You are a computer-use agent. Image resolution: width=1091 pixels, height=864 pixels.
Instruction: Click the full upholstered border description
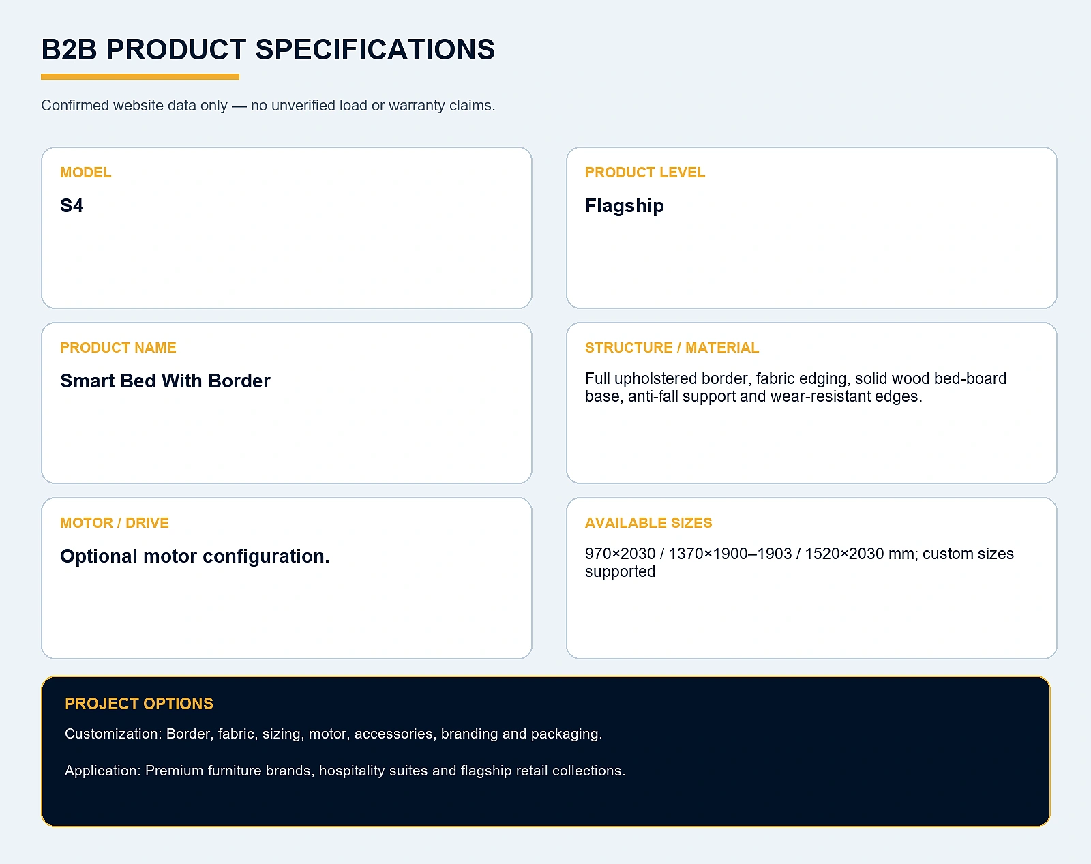point(796,387)
